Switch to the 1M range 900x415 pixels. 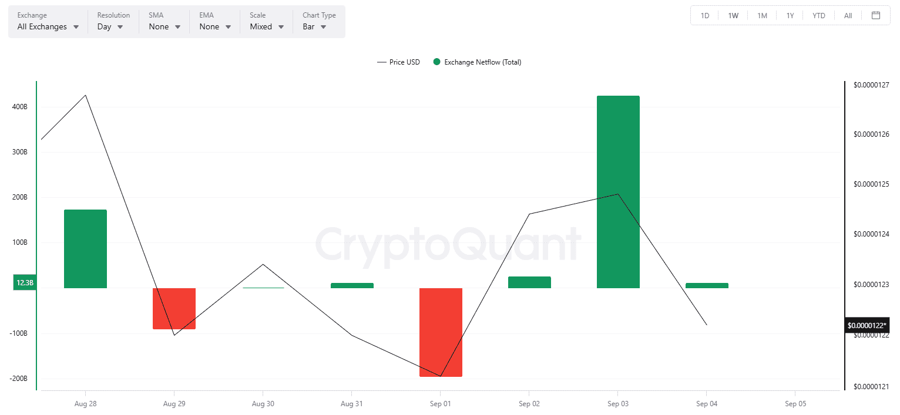762,16
